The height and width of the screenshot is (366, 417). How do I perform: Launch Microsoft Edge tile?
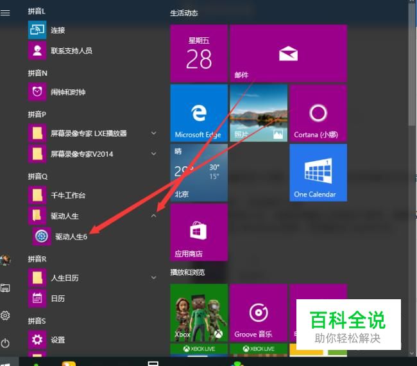click(x=199, y=113)
